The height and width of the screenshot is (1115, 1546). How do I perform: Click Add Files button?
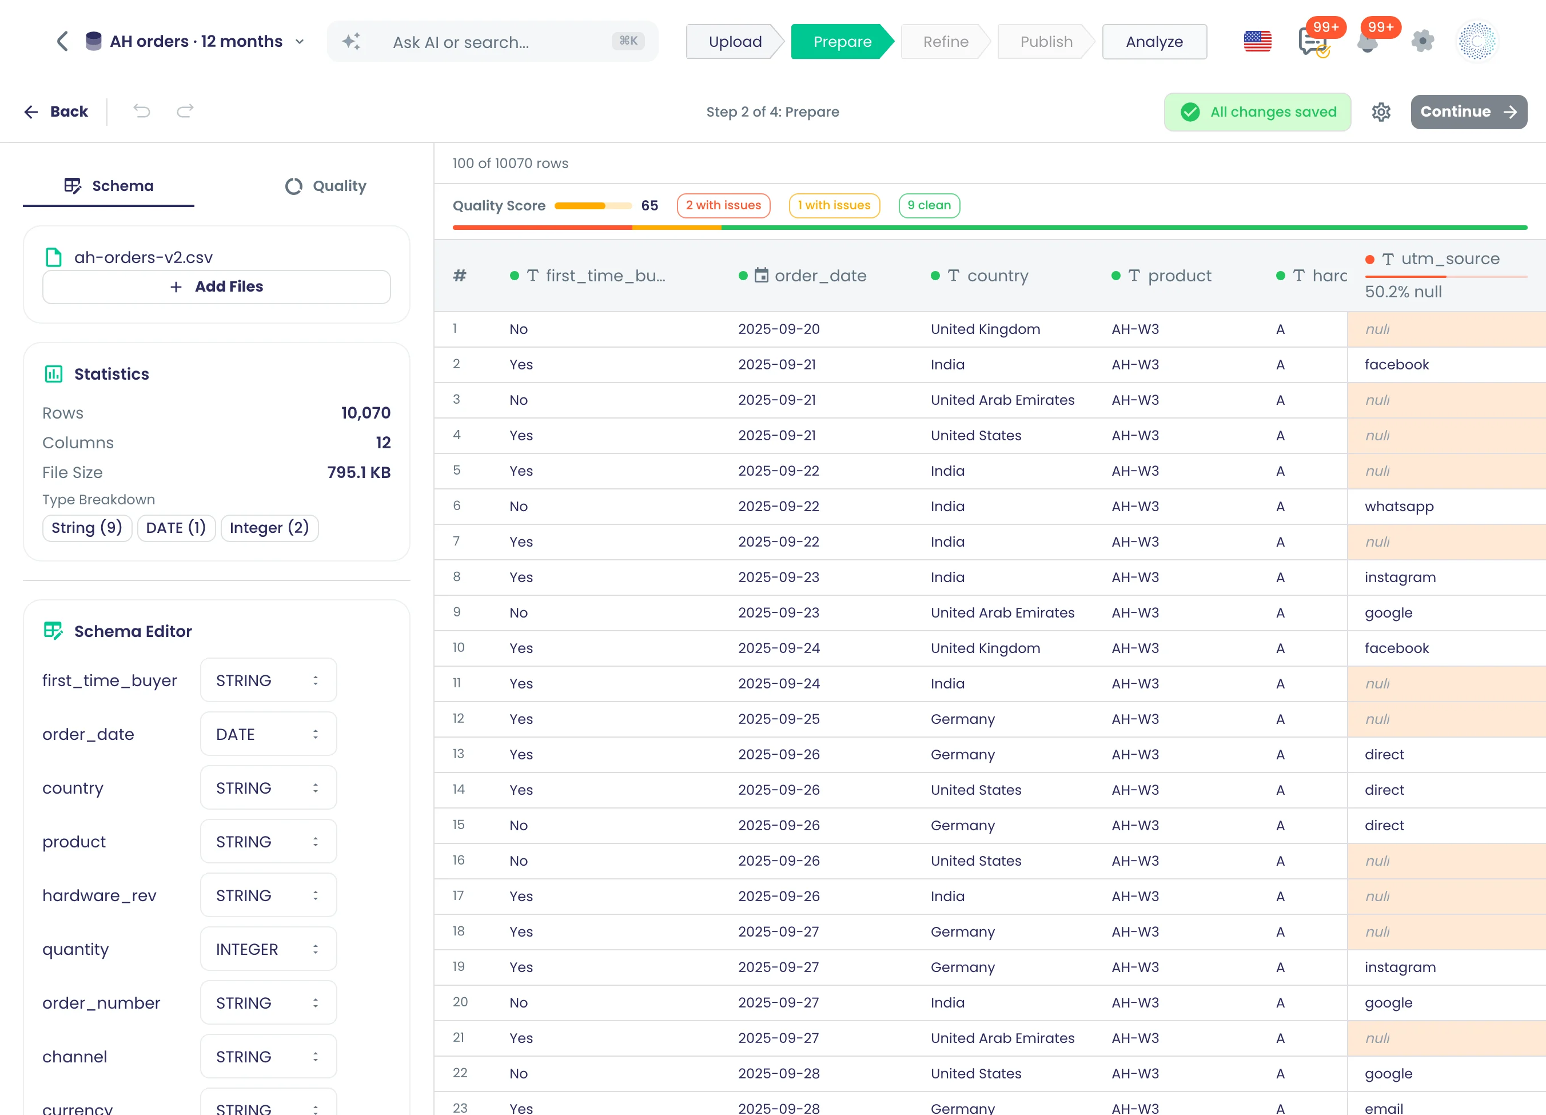coord(216,286)
